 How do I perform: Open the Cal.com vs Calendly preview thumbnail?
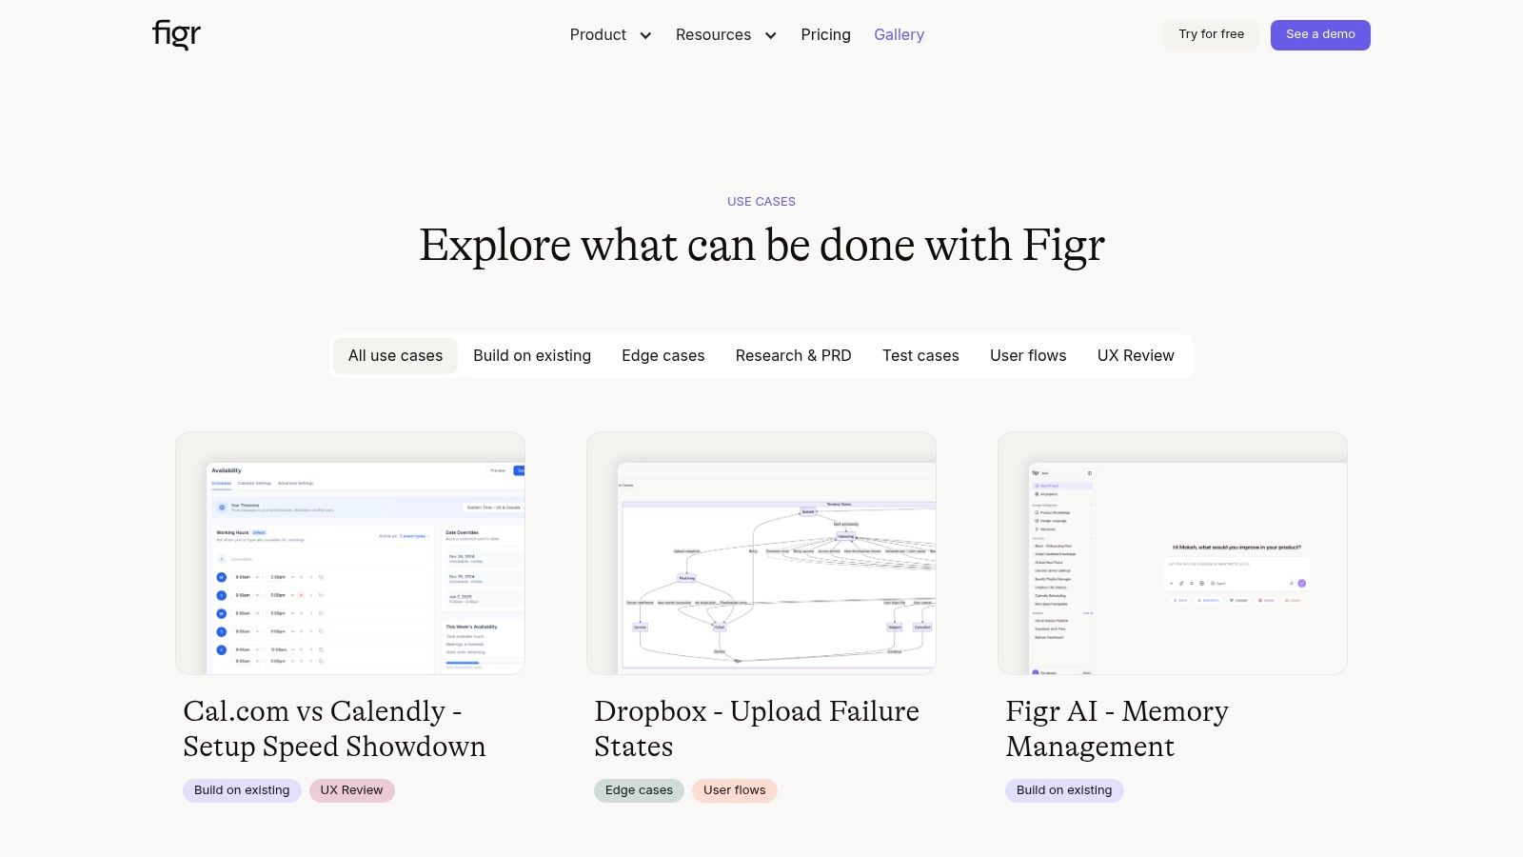[x=350, y=553]
